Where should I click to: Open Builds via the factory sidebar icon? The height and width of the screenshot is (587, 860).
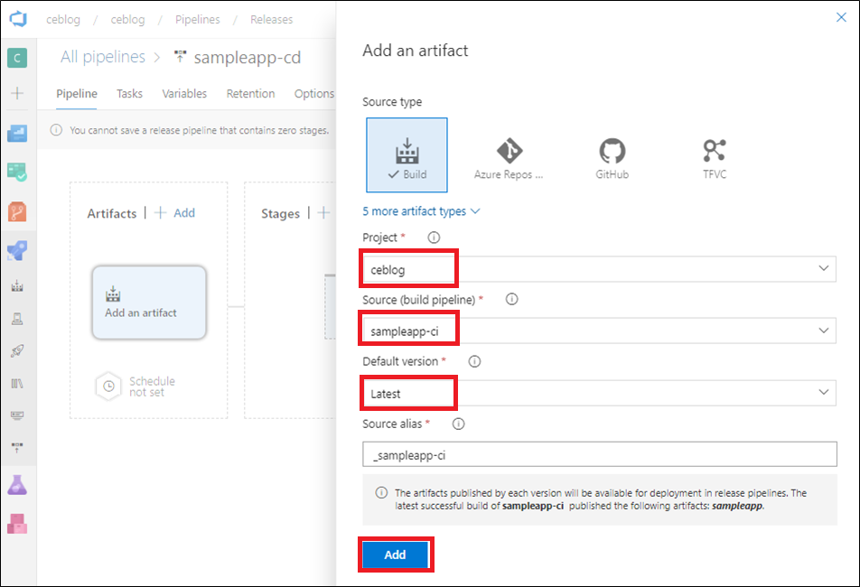17,285
